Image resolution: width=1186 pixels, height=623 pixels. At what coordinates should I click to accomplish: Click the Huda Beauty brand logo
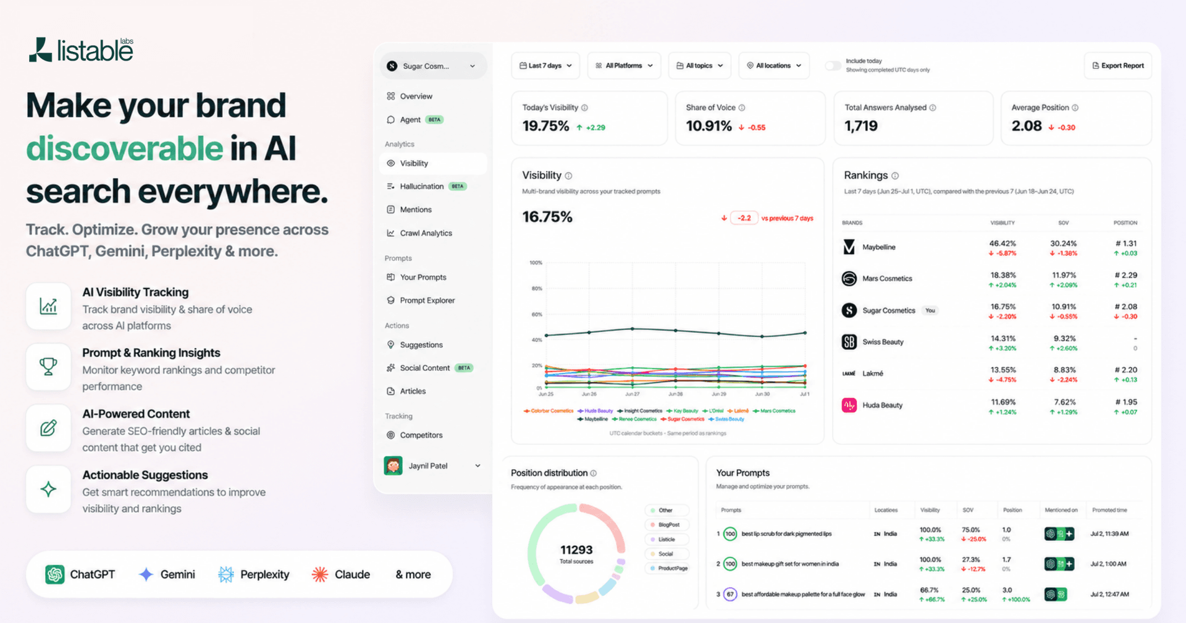click(x=849, y=405)
